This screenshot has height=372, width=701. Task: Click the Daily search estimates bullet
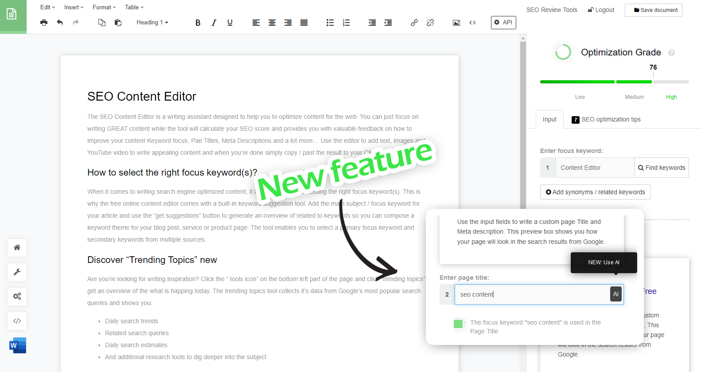pos(136,345)
